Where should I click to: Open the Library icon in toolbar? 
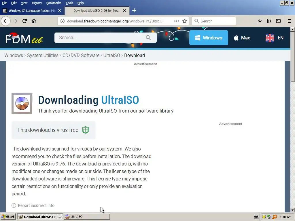[269, 21]
